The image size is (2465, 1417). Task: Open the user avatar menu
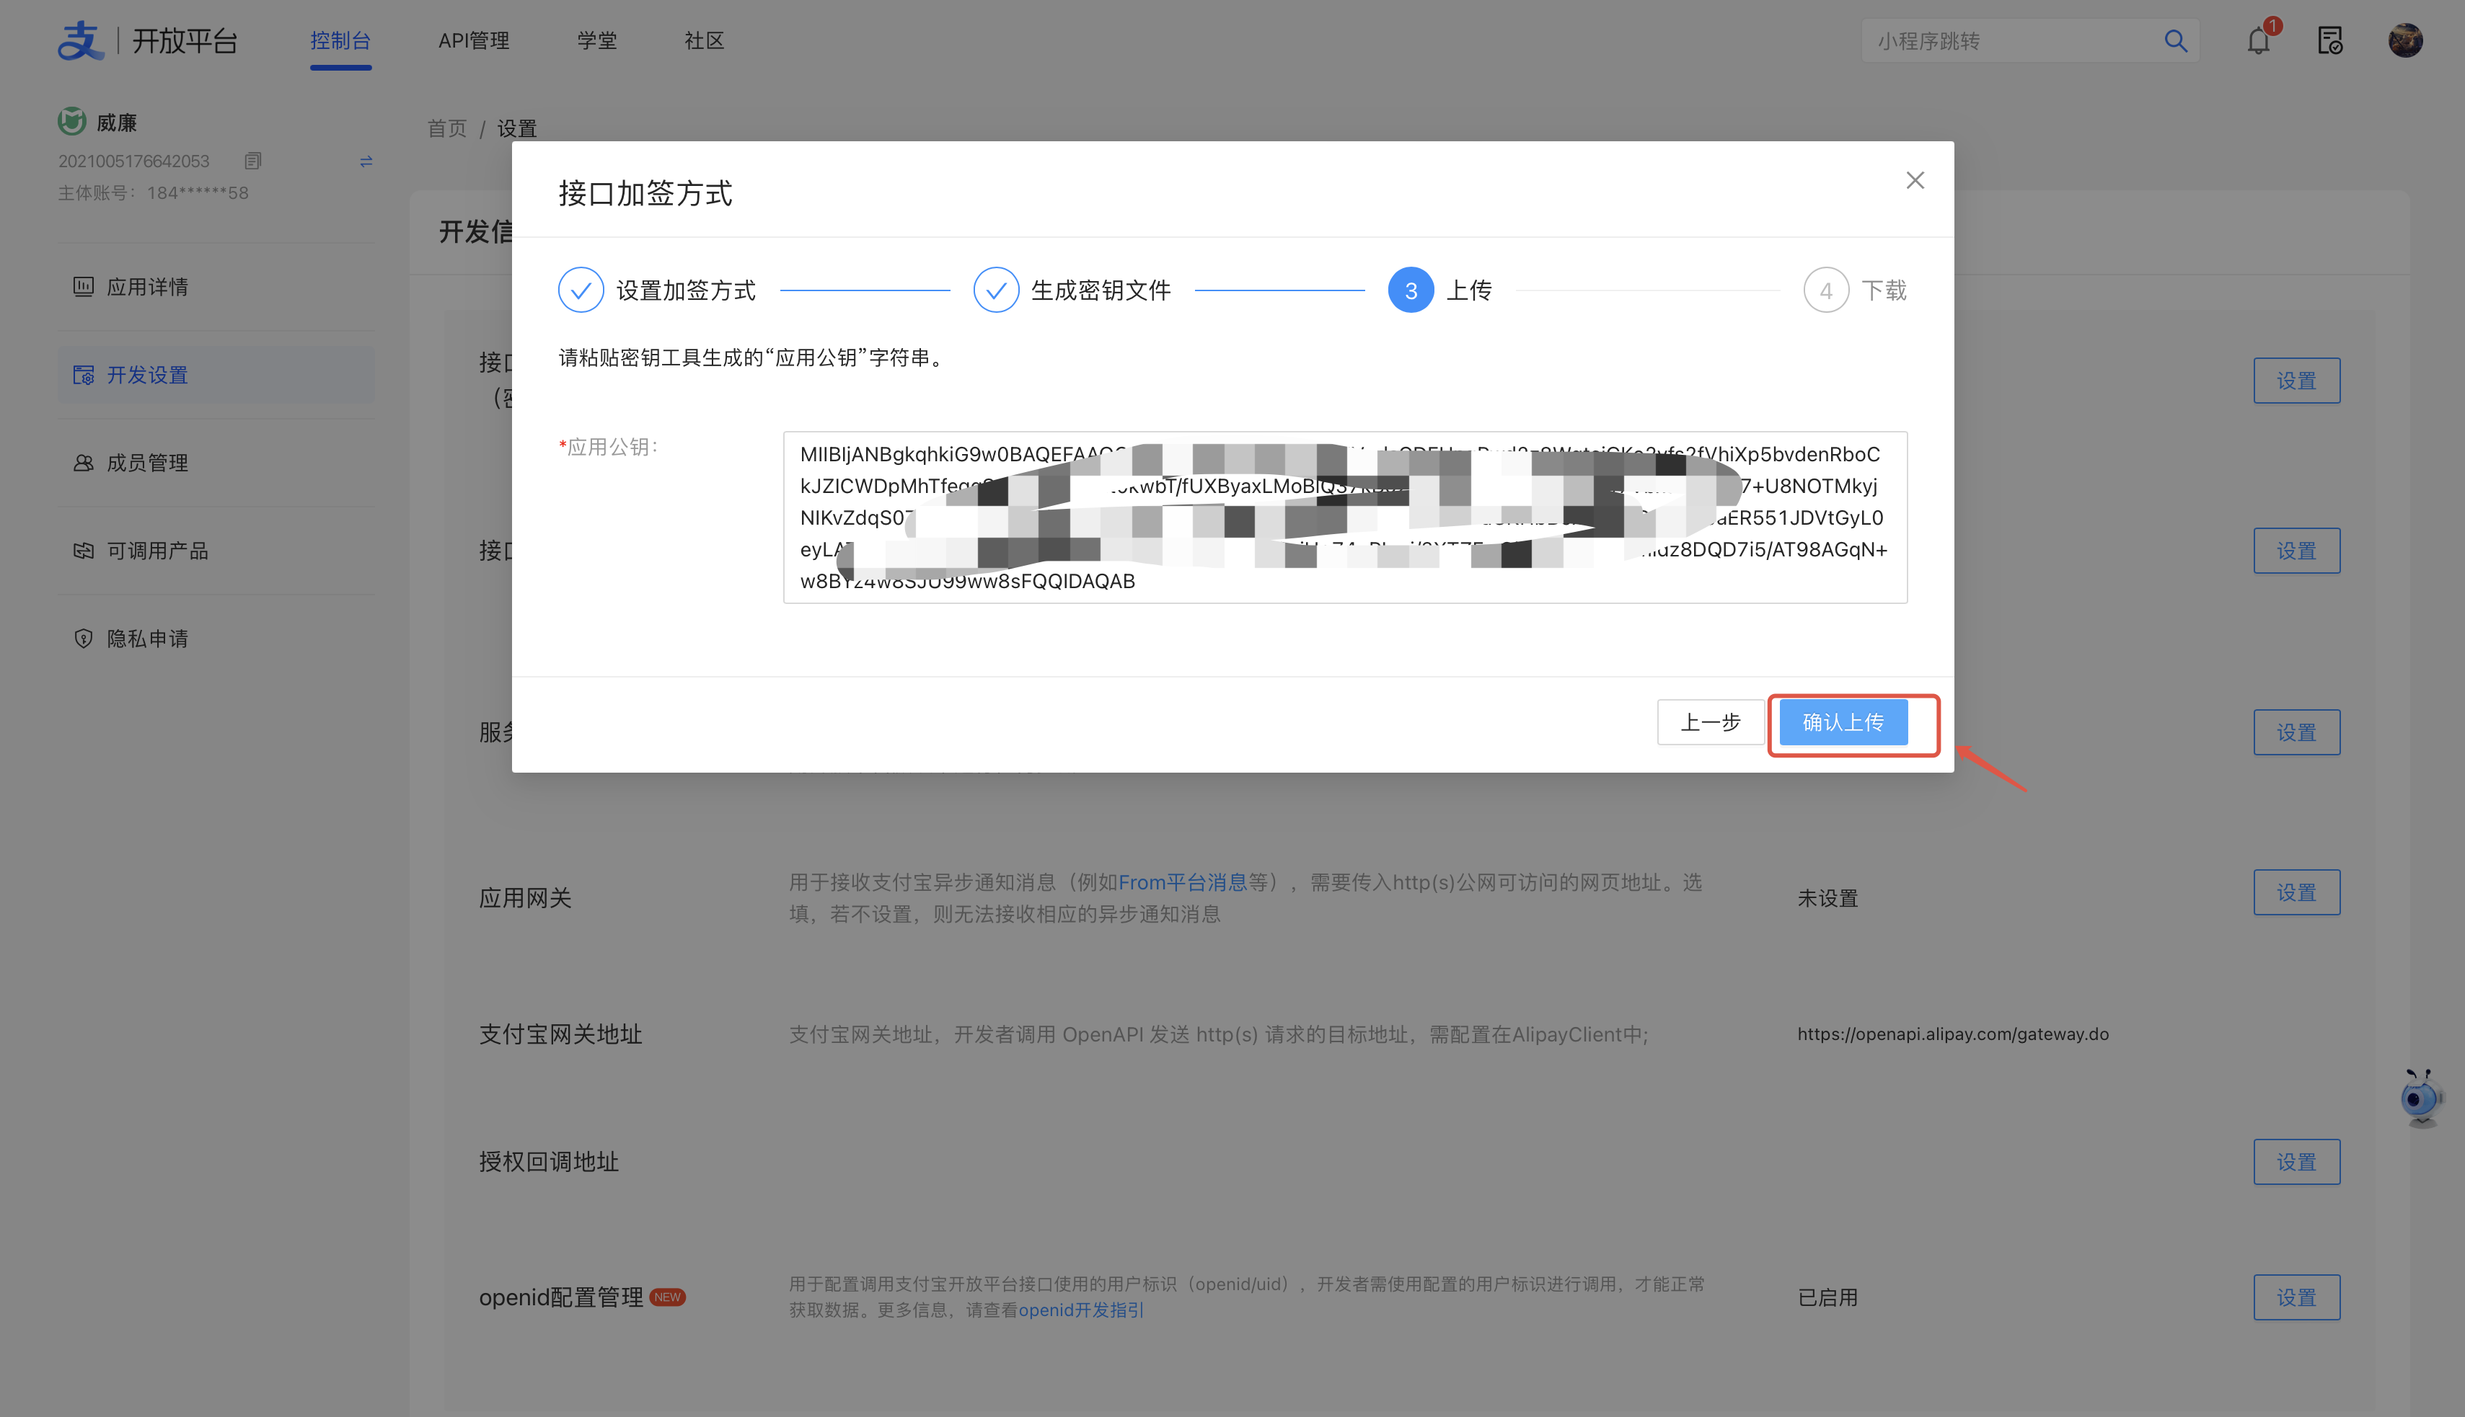pos(2404,41)
